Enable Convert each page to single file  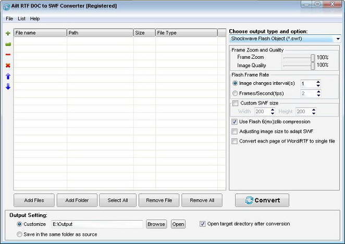[235, 141]
